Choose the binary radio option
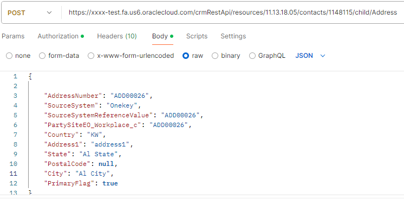Viewport: 404px width, 200px height. [x=226, y=56]
